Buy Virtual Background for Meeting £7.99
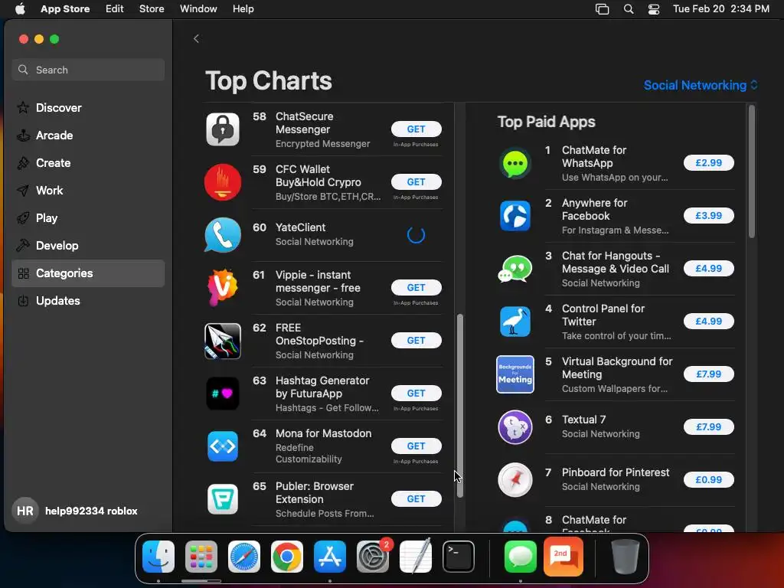This screenshot has height=588, width=784. [x=708, y=374]
